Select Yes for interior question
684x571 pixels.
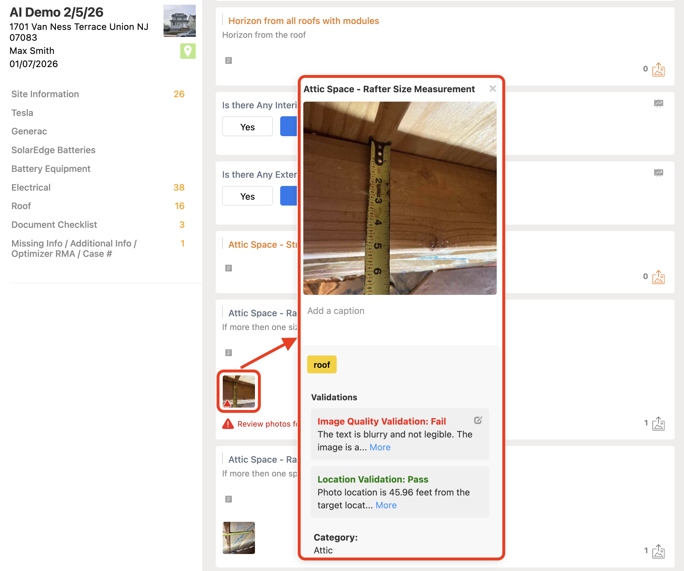click(247, 126)
